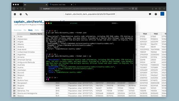Close the 'Population, total | Data' tab
179x101 pixels.
(72, 4)
